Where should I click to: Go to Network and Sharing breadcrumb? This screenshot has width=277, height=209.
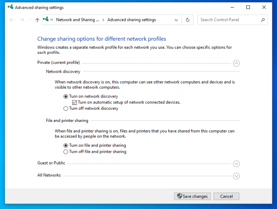click(x=78, y=20)
